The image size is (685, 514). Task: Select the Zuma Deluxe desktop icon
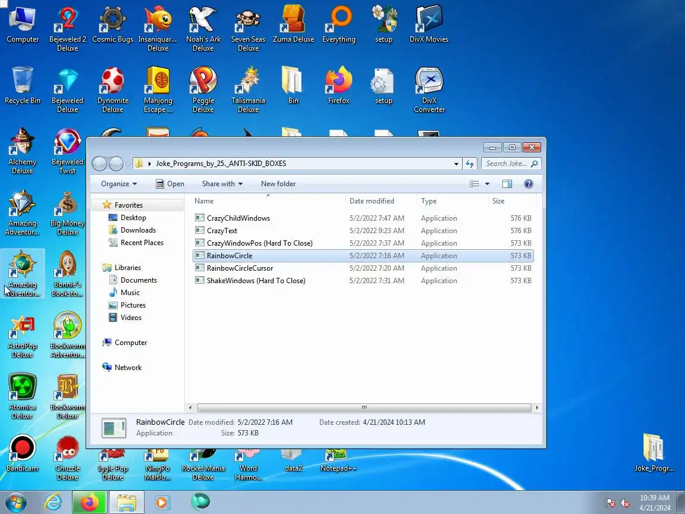click(x=294, y=24)
